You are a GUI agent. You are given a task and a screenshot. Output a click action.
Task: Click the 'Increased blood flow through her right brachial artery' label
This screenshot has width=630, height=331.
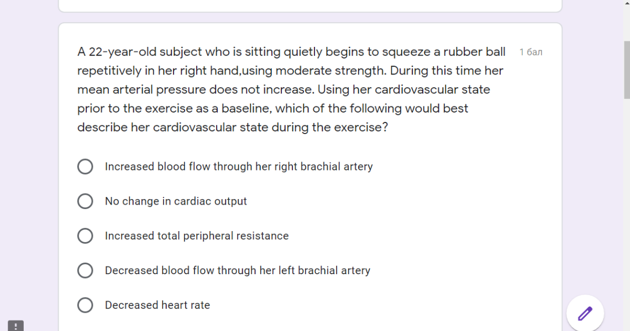tap(239, 167)
